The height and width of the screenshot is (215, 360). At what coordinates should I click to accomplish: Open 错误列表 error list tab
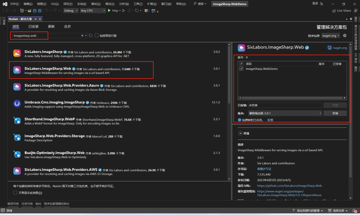(13, 204)
